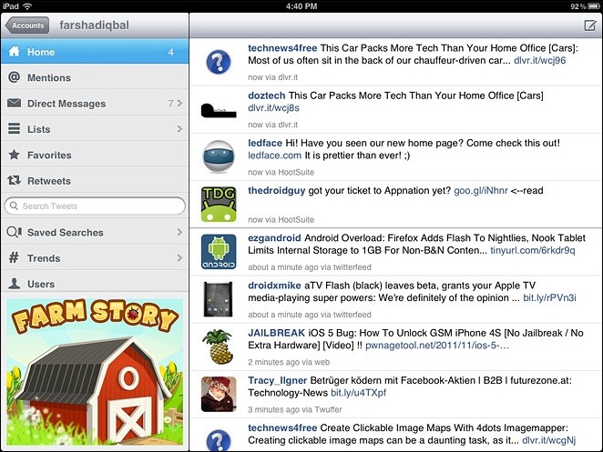The width and height of the screenshot is (603, 452).
Task: Click the thedroidguy username
Action: click(x=277, y=191)
